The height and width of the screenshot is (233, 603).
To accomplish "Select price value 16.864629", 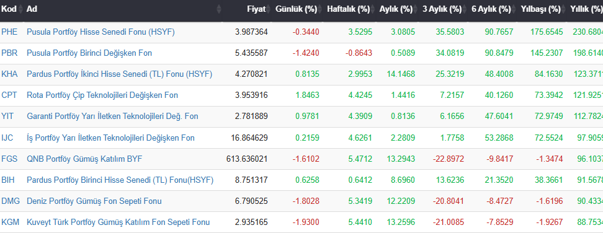I will (x=249, y=138).
